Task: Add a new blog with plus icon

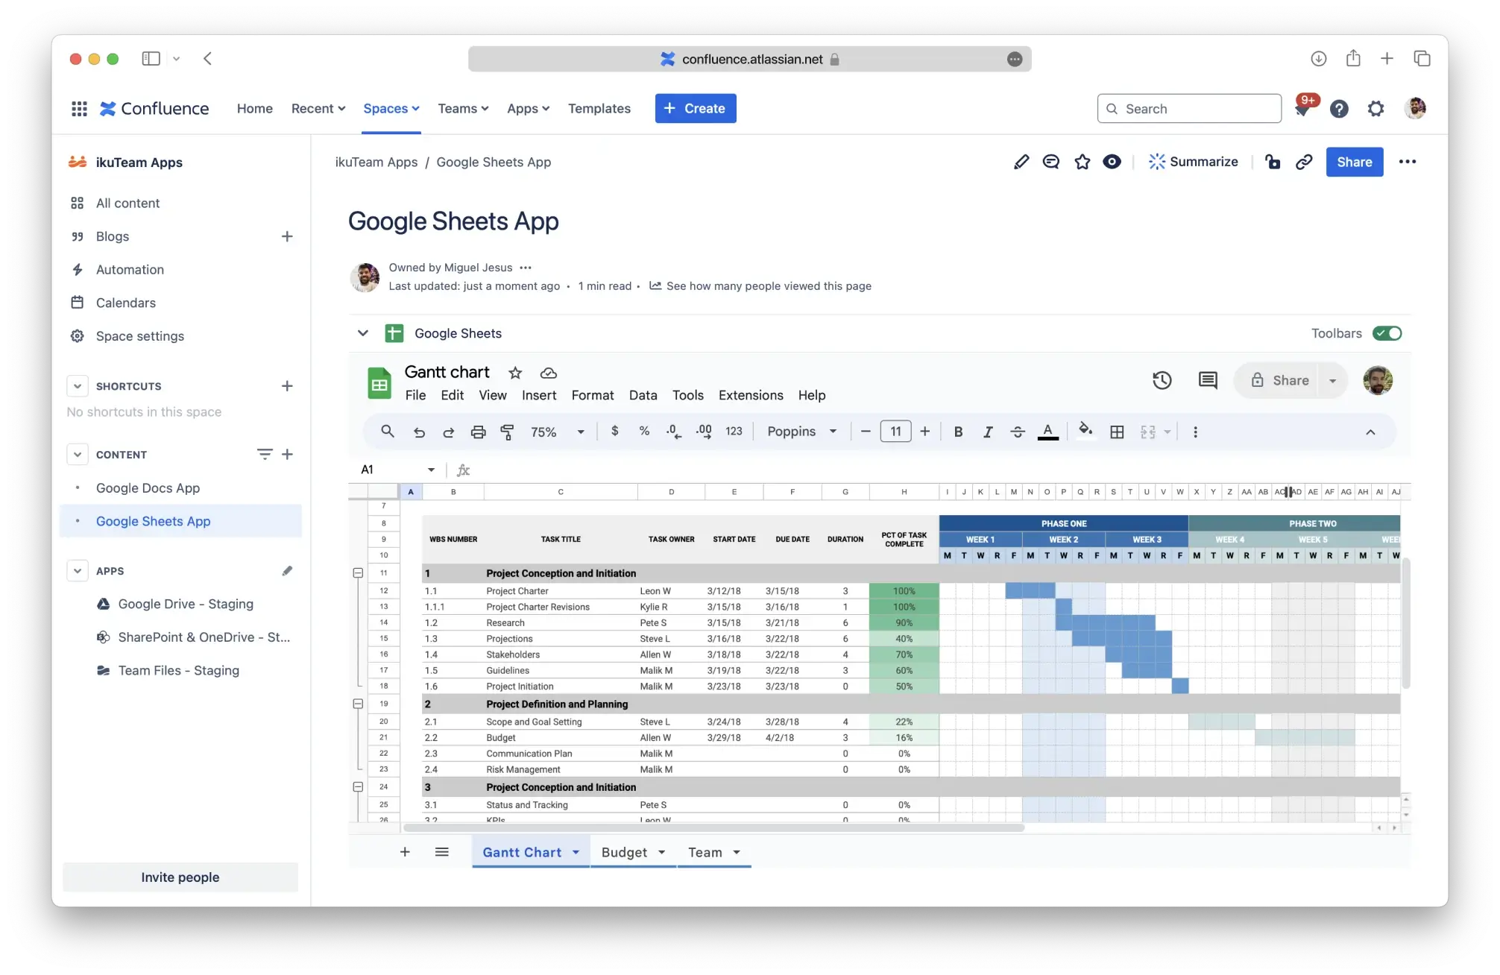Action: (x=287, y=236)
